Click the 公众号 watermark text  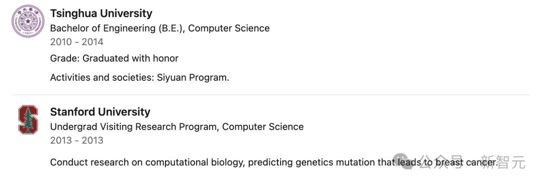point(441,161)
